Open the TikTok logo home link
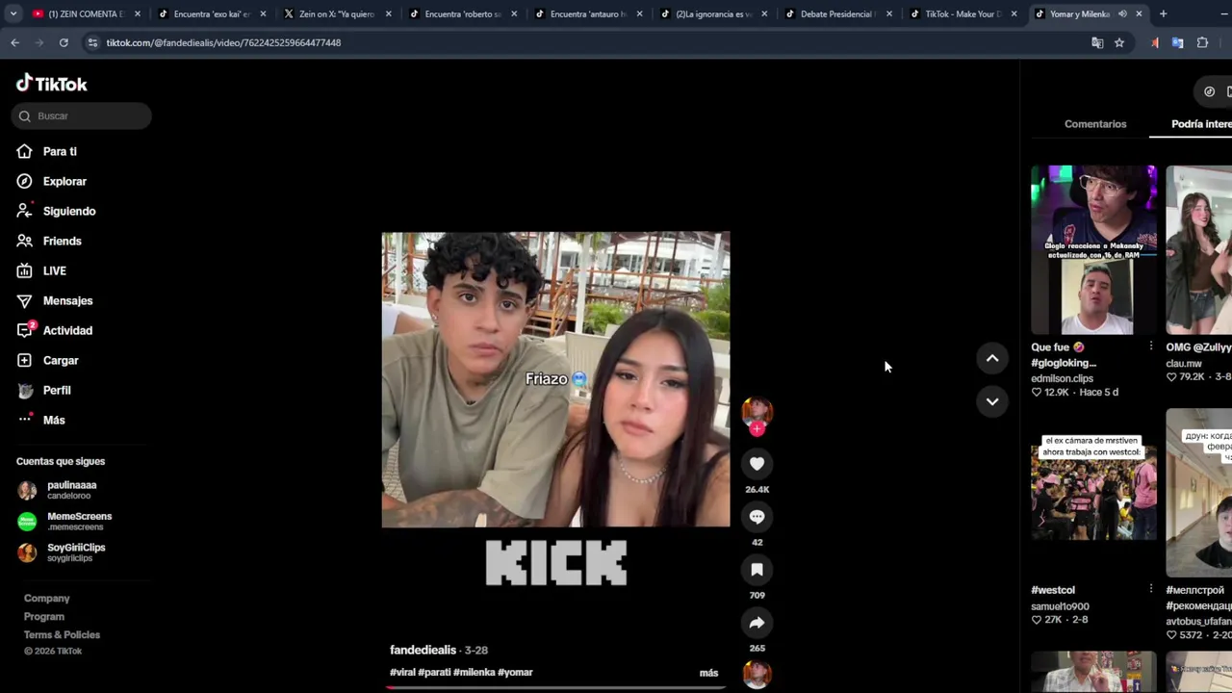Viewport: 1232px width, 693px height. click(x=52, y=84)
